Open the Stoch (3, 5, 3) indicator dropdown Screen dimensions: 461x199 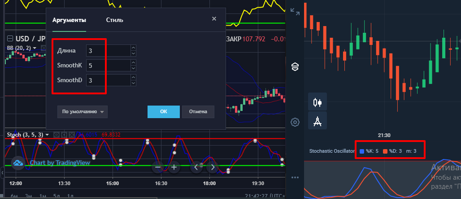point(47,135)
